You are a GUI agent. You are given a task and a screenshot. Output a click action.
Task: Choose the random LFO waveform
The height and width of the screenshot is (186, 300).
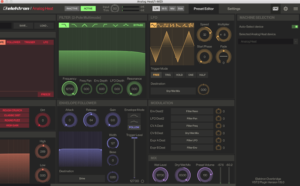191,25
